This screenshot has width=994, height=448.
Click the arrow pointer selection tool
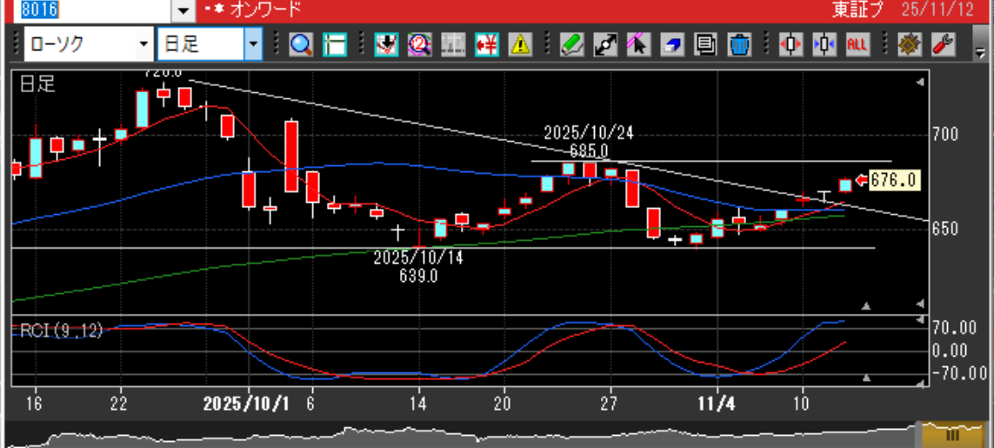pyautogui.click(x=637, y=43)
